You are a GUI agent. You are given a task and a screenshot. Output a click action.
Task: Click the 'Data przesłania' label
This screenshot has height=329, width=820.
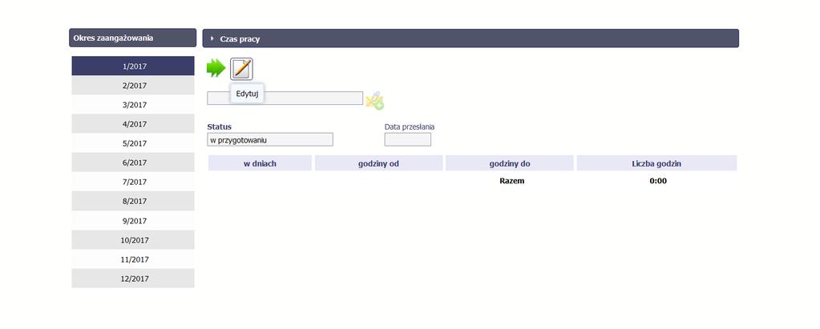tap(410, 126)
